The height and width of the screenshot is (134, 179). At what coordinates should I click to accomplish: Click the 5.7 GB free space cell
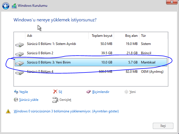pos(133,62)
